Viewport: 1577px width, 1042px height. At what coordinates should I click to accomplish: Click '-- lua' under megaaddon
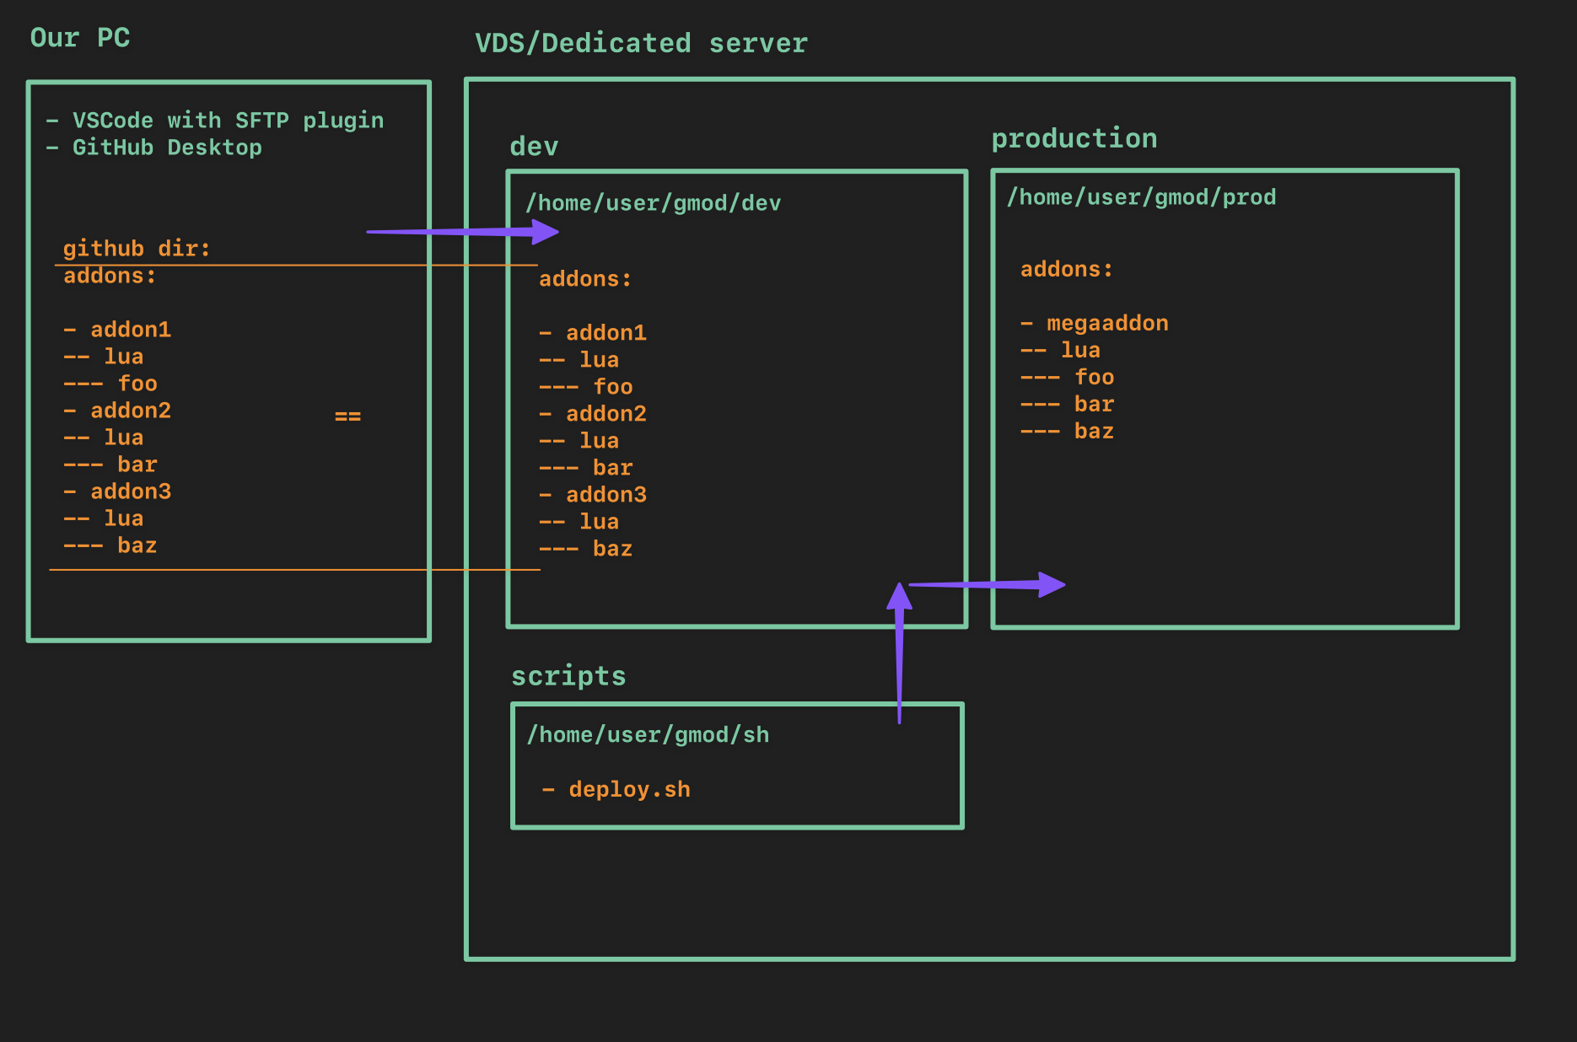(1061, 350)
